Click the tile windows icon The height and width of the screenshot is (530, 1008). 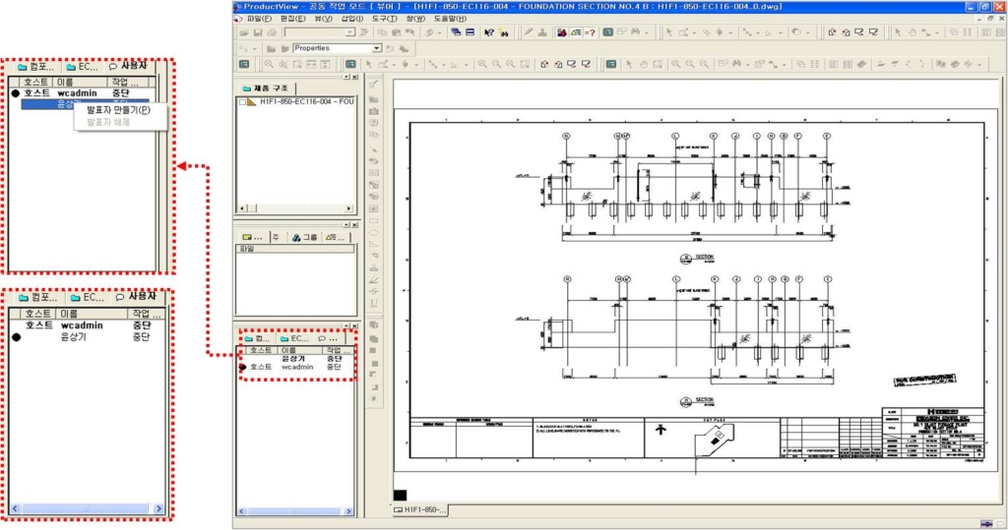470,32
